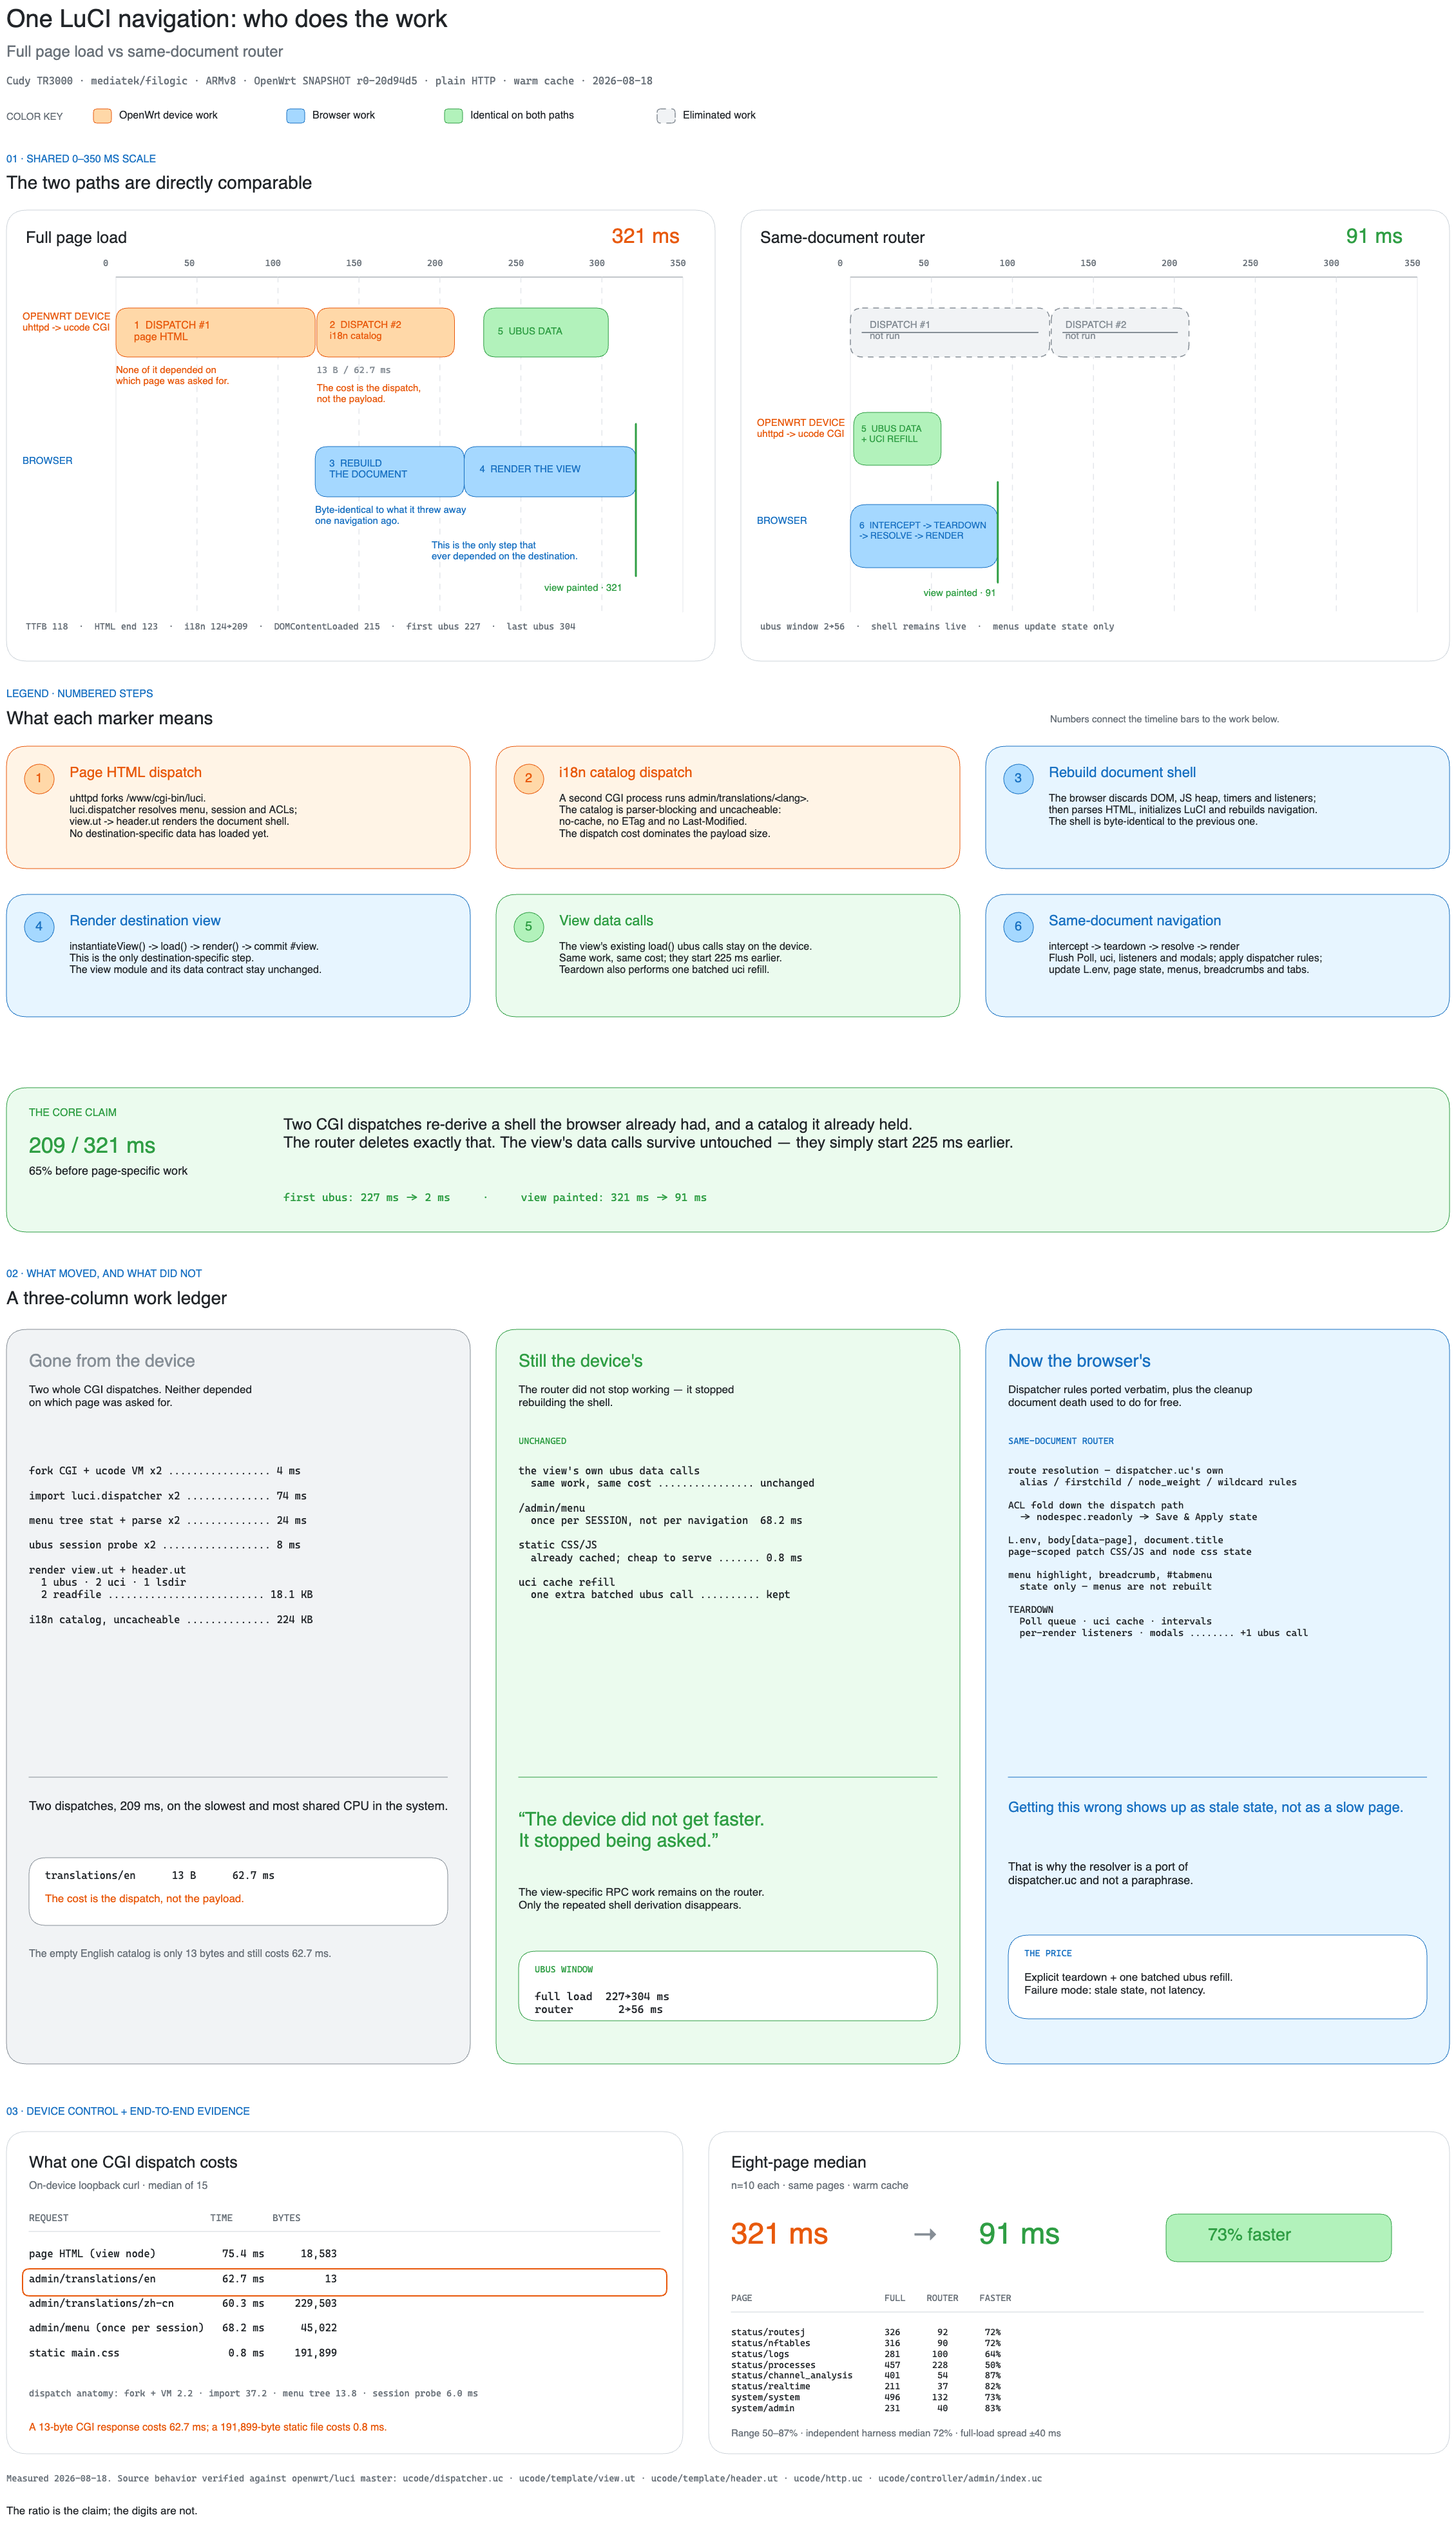This screenshot has width=1456, height=2524.
Task: Click the status/routesj row in the page table
Action: point(866,2332)
